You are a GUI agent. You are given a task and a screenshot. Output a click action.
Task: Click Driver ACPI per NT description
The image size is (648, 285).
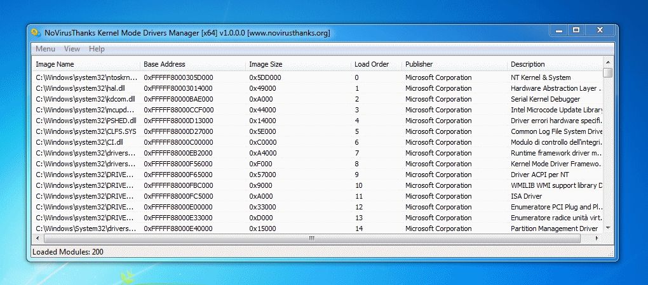tap(540, 175)
